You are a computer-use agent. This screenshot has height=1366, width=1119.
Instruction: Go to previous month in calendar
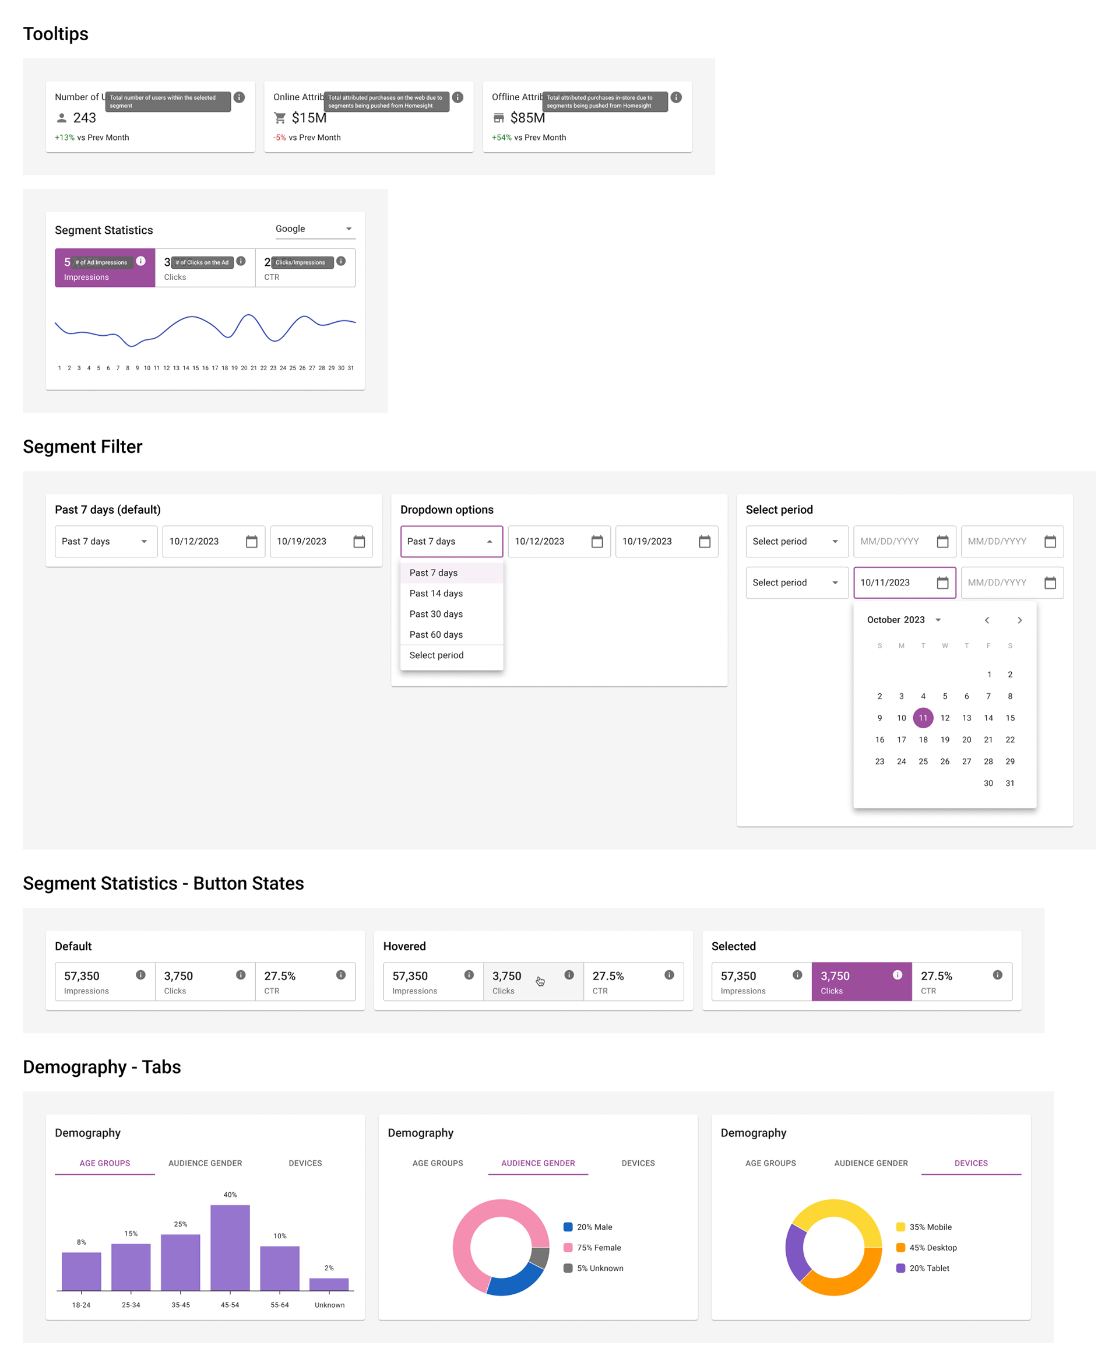[x=986, y=620]
